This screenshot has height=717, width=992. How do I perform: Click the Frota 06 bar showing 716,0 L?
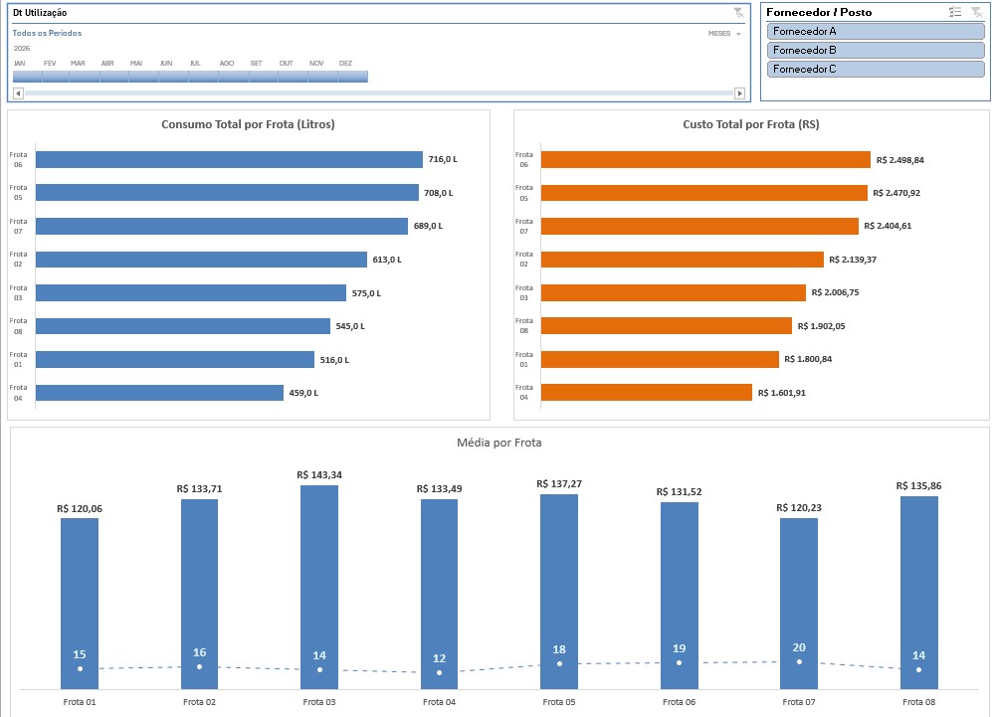(229, 159)
